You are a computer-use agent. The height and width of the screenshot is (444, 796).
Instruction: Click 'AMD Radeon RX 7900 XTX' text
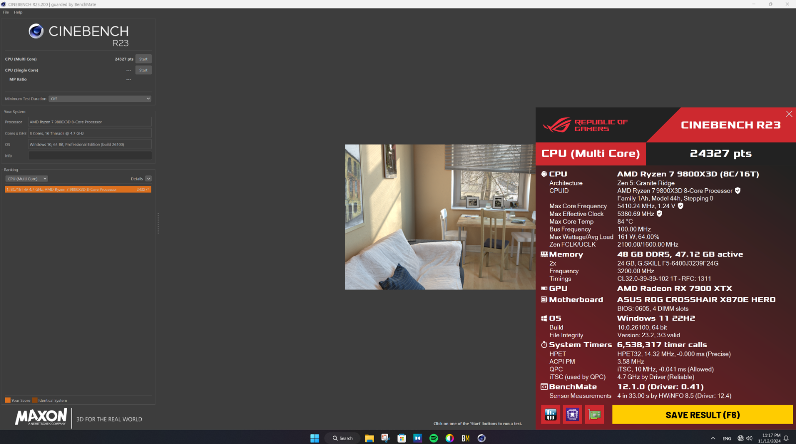[x=675, y=289]
